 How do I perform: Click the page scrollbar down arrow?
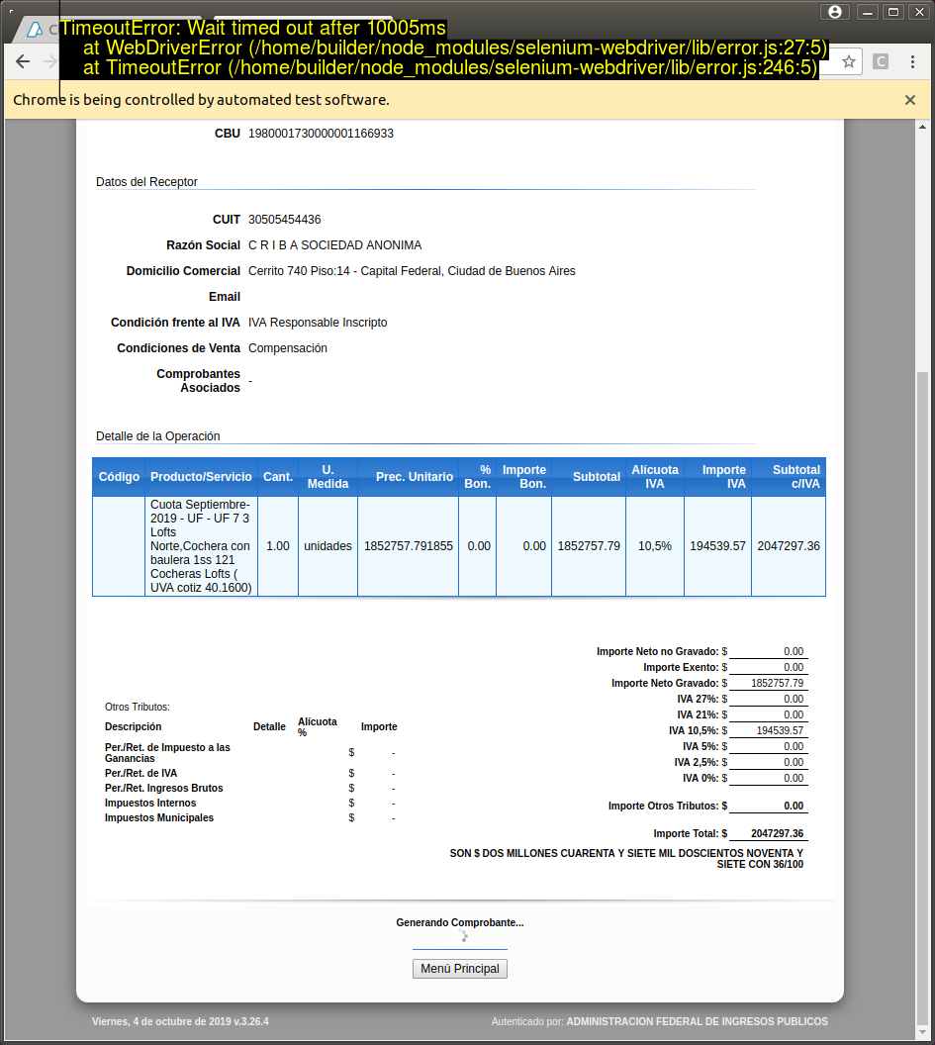click(x=922, y=1032)
